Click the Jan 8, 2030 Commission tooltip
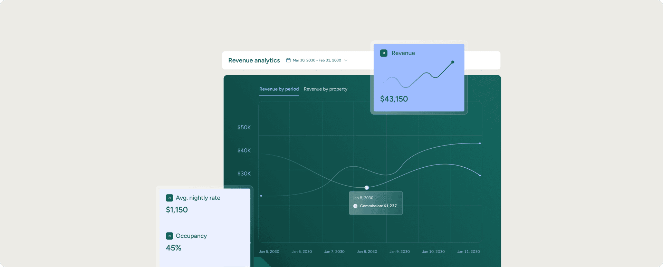 coord(376,203)
